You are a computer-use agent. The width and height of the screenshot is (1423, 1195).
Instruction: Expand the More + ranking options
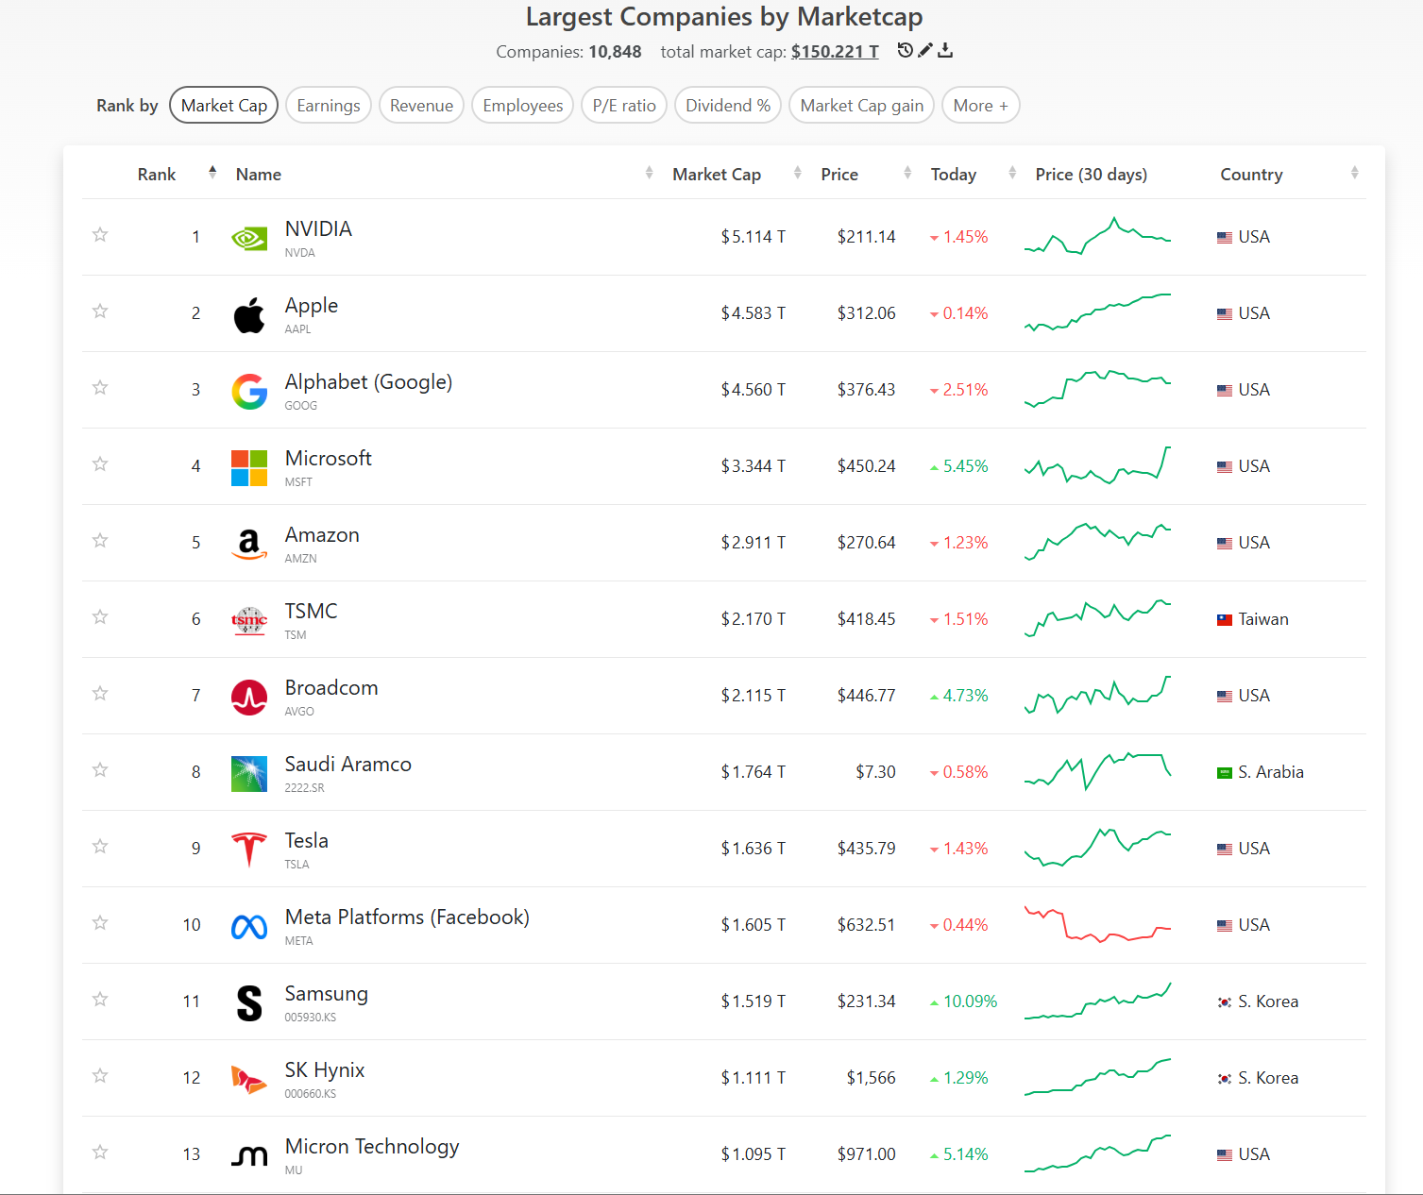980,105
